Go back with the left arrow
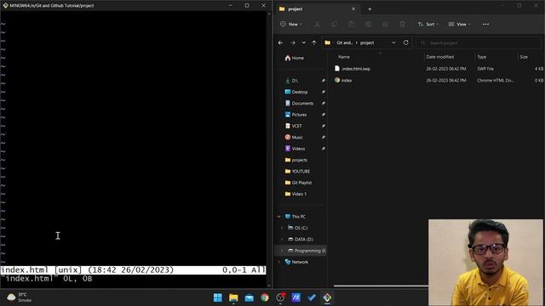The height and width of the screenshot is (306, 545). tap(280, 42)
